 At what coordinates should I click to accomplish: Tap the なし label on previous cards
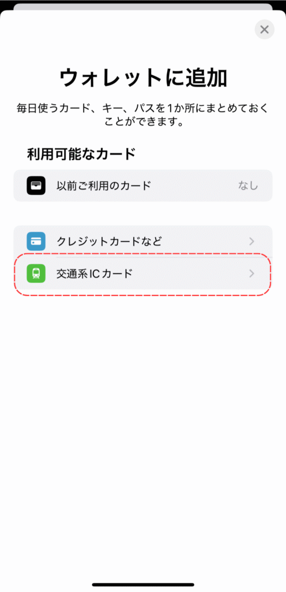pos(248,186)
